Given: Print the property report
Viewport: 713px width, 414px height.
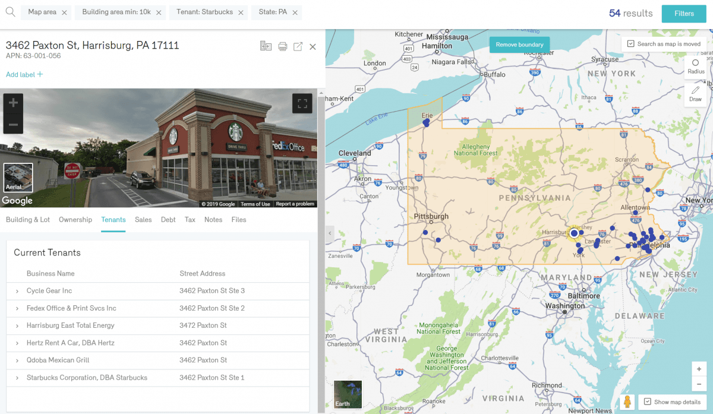Looking at the screenshot, I should (x=283, y=46).
